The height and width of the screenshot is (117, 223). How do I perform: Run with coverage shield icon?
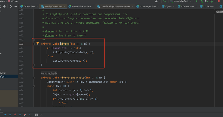click(x=206, y=1)
